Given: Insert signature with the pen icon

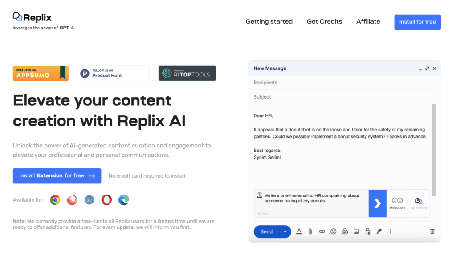Looking at the screenshot, I should pyautogui.click(x=379, y=231).
